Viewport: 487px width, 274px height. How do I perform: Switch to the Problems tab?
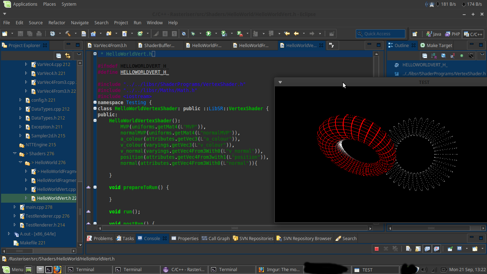click(x=99, y=238)
